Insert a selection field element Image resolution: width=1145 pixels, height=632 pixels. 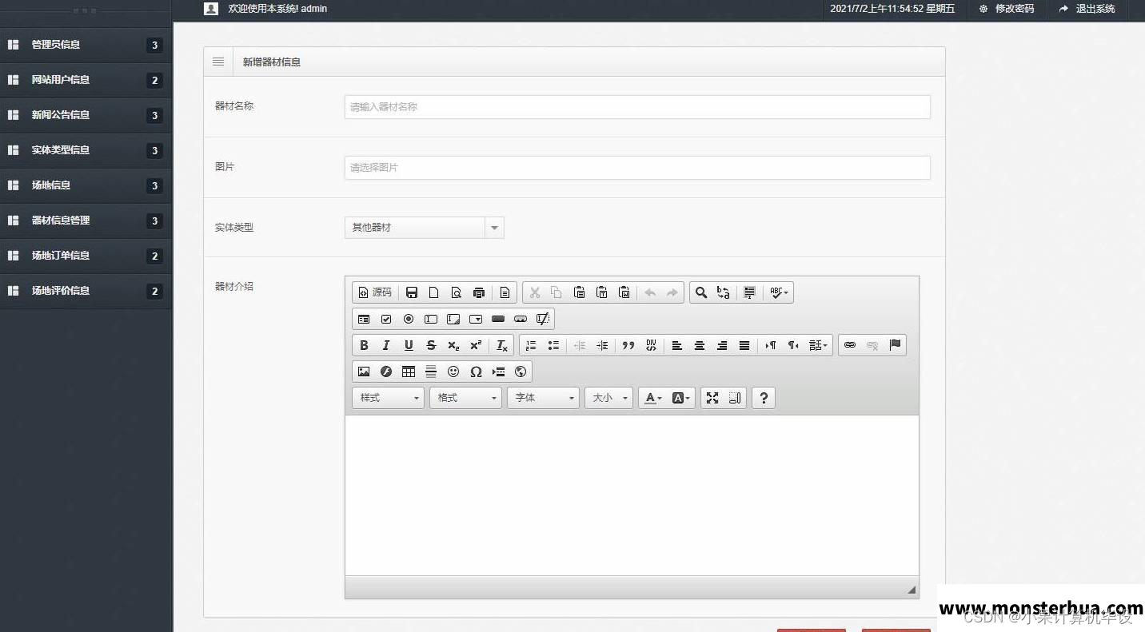tap(476, 319)
